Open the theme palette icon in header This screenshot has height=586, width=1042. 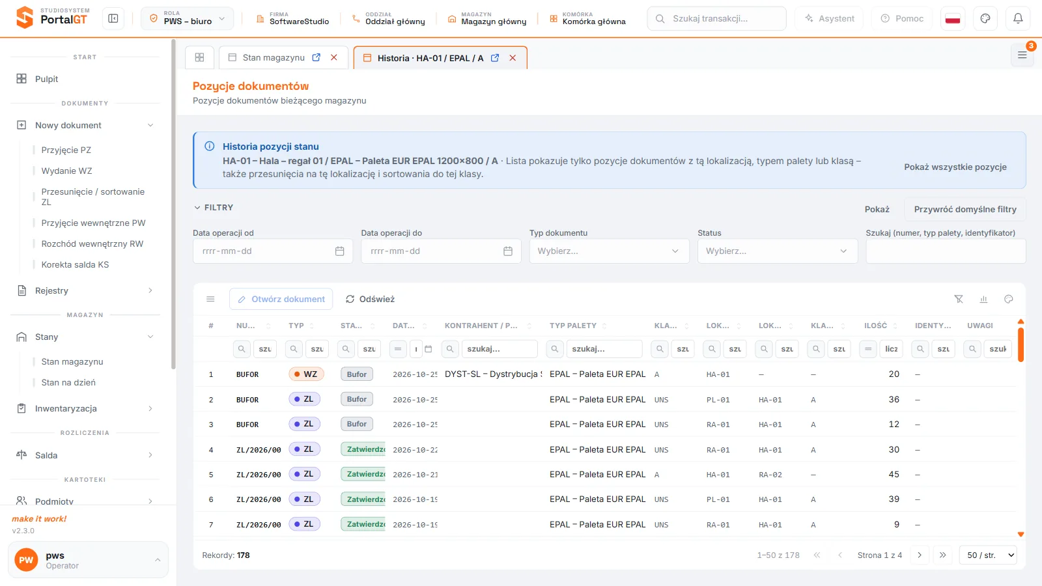click(985, 19)
